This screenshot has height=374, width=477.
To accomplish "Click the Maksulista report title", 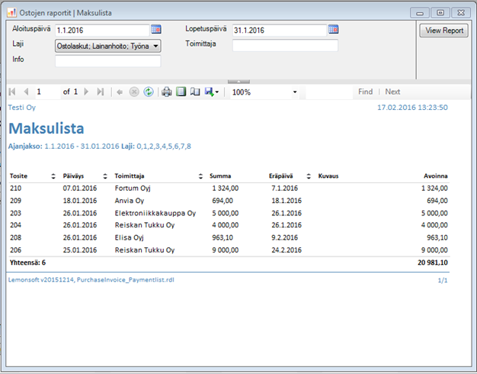I will (x=46, y=128).
